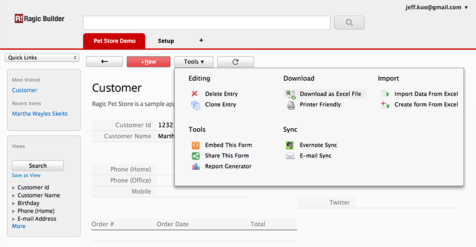The image size is (476, 247).
Task: Open the Quick Links dropdown
Action: [42, 58]
